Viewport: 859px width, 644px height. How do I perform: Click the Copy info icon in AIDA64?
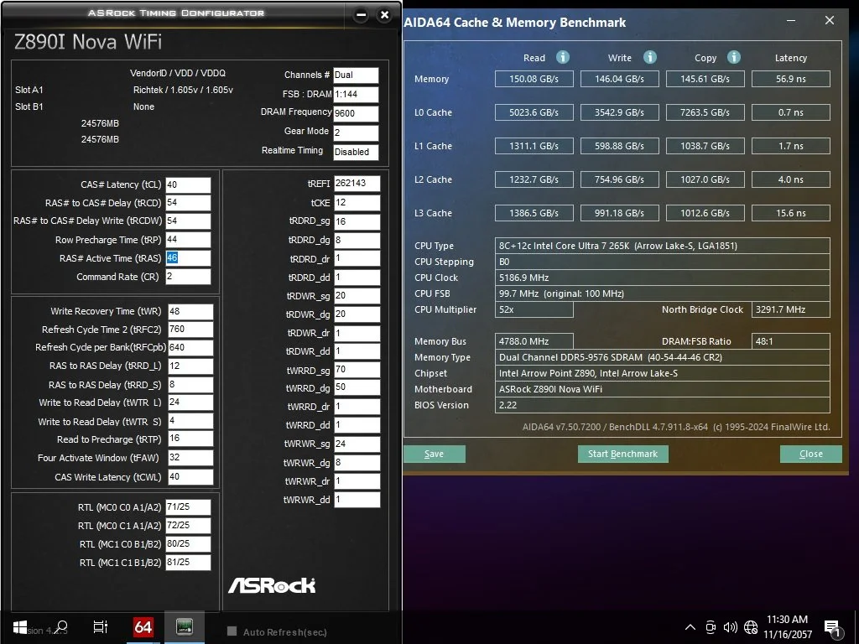tap(734, 57)
